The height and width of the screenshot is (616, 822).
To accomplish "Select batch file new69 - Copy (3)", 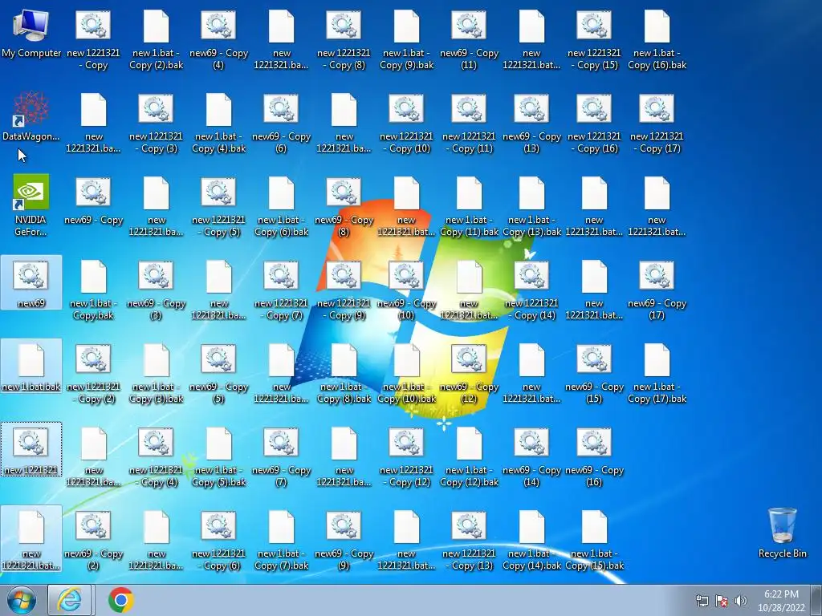I will pyautogui.click(x=157, y=290).
